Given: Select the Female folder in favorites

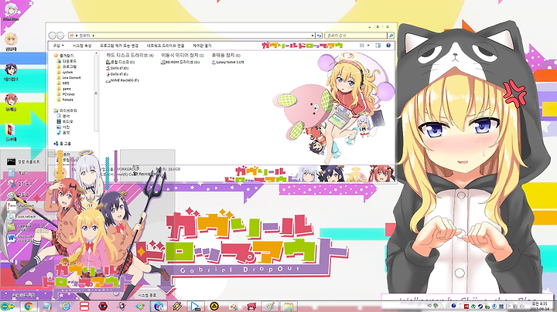Looking at the screenshot, I should 65,100.
